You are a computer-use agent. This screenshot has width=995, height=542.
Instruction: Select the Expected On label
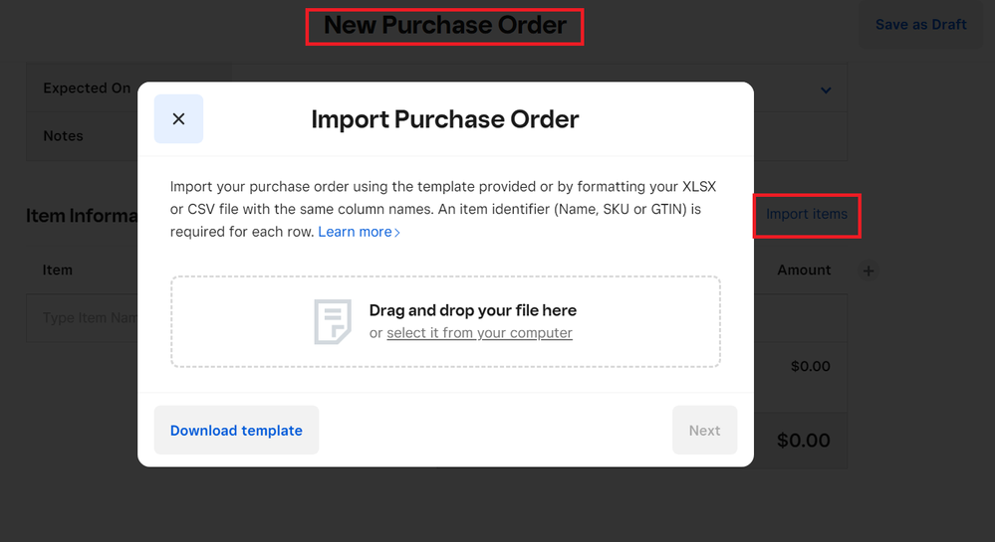[x=87, y=89]
